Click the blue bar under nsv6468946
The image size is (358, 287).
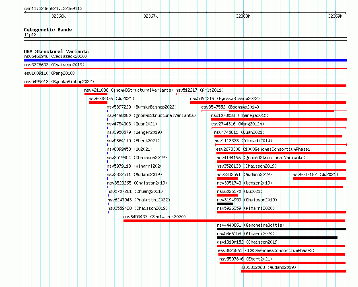185,60
